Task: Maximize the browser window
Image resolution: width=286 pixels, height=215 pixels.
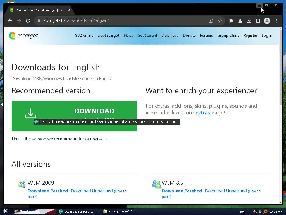Action: coord(266,6)
